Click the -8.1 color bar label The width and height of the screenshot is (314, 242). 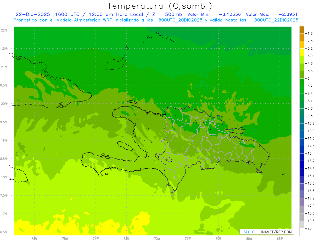coord(309,101)
